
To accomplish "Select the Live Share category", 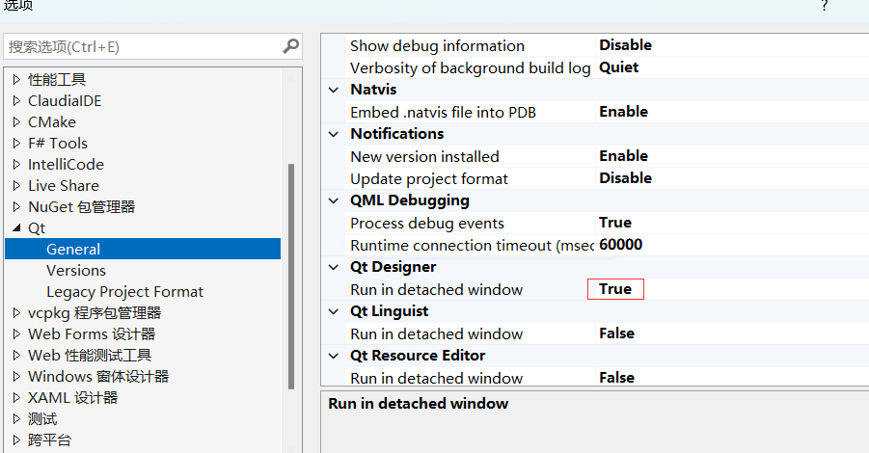I will (x=64, y=186).
